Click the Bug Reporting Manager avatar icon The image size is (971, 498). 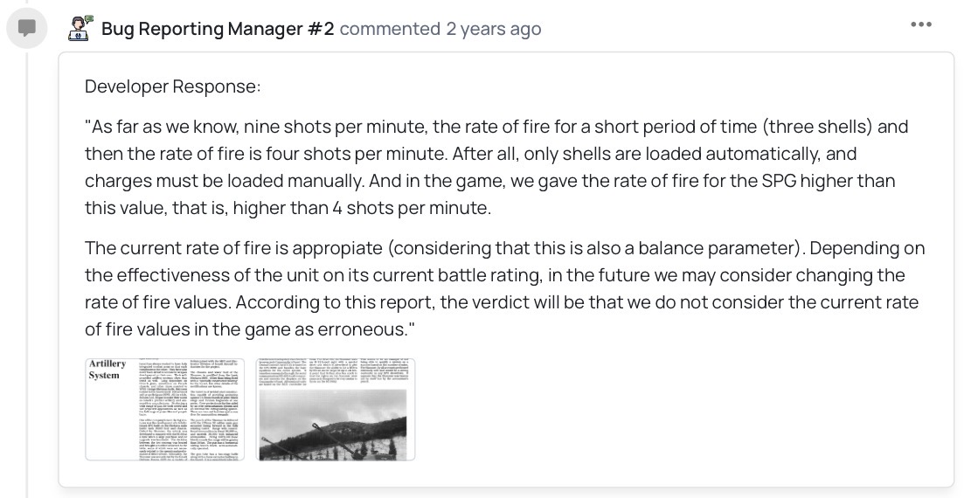click(81, 28)
